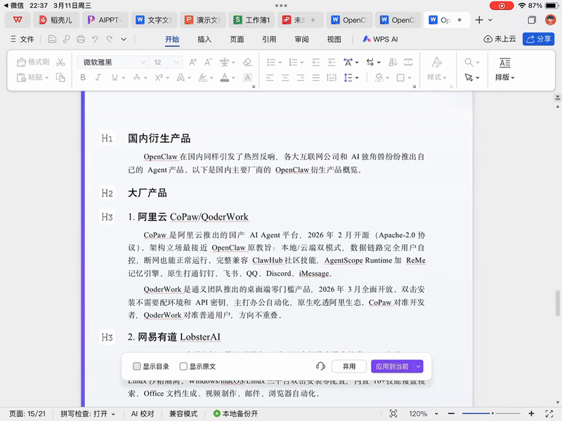Tick the 显示原文 checkbox
Screen dimensions: 562x421
[183, 366]
